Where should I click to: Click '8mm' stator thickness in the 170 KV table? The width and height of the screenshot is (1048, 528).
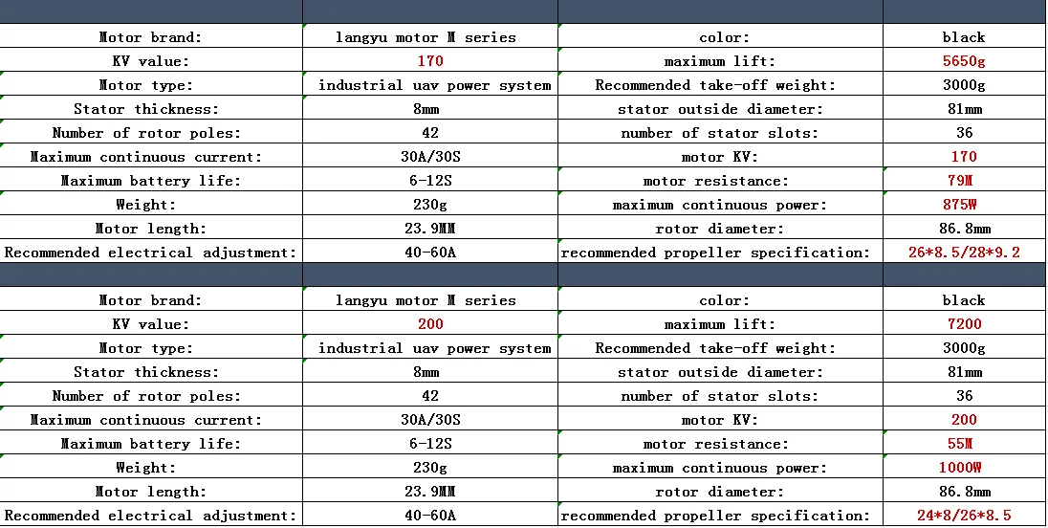click(x=426, y=109)
